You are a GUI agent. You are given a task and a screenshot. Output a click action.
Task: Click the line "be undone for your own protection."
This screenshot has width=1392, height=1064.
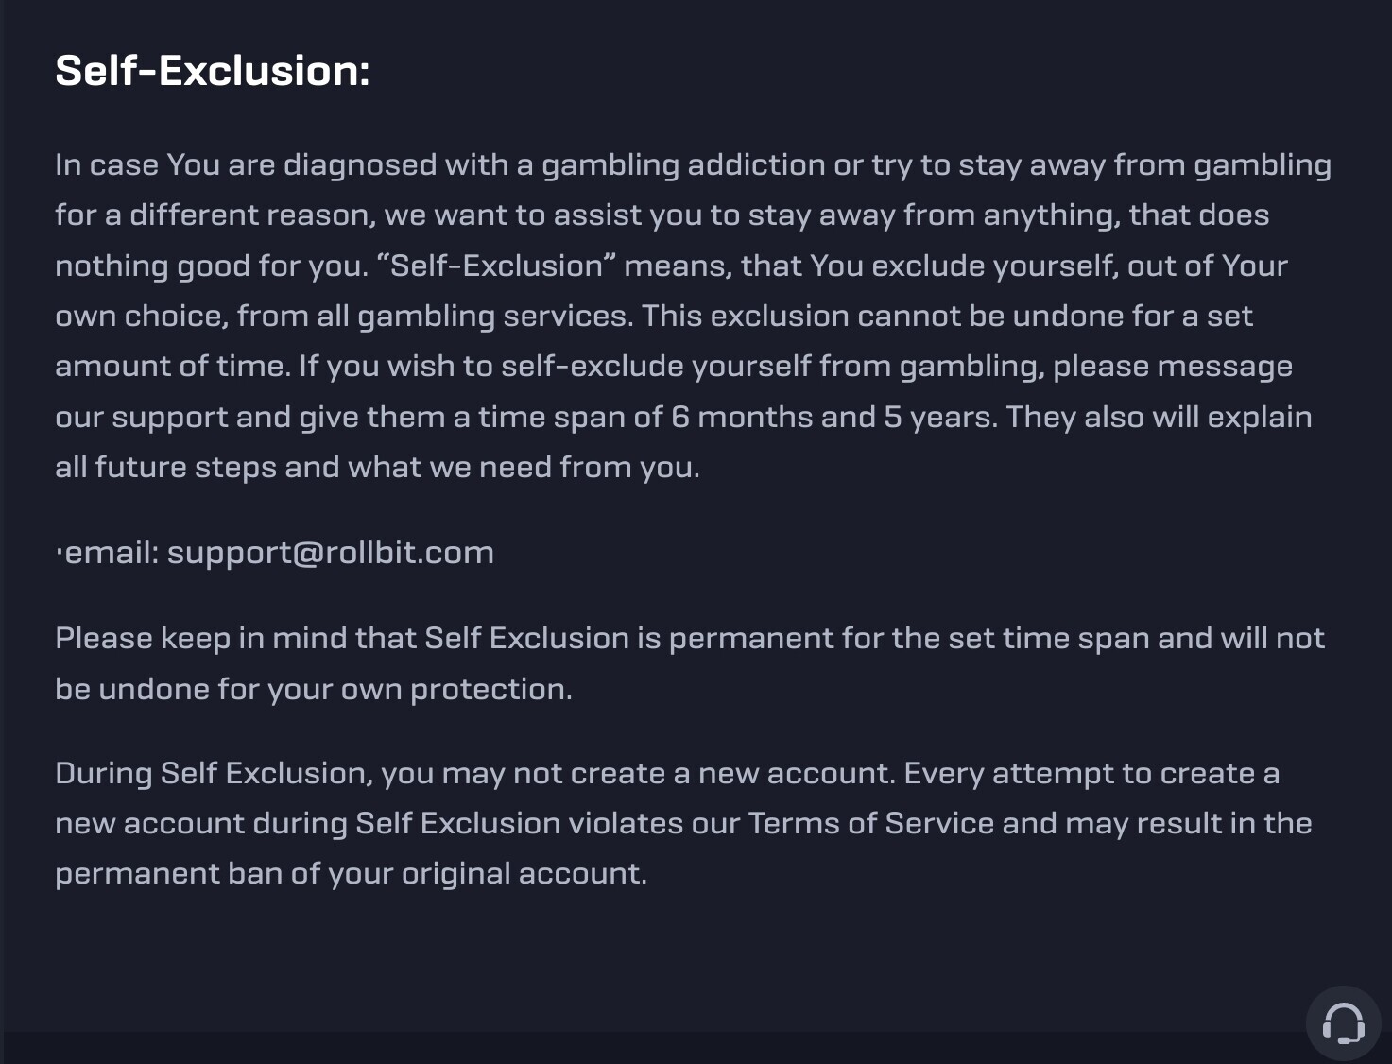tap(314, 690)
